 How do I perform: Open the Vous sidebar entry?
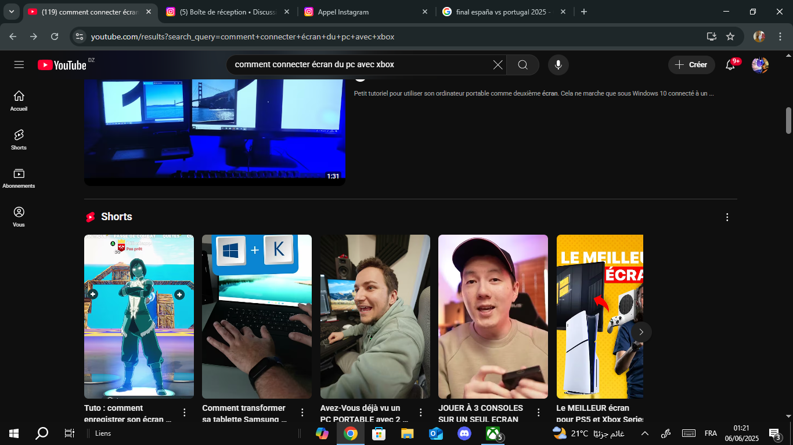19,217
